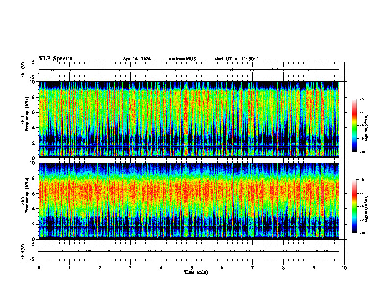Click the time axis tick label "9"
Screen dimensions: 388x300
pyautogui.click(x=314, y=268)
